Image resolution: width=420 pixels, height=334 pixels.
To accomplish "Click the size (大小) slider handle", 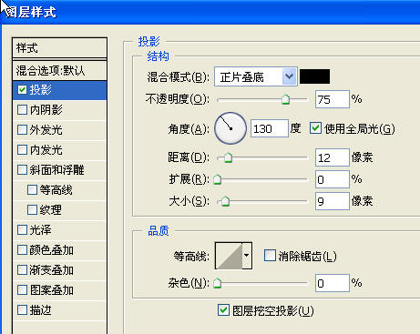I will coord(225,201).
